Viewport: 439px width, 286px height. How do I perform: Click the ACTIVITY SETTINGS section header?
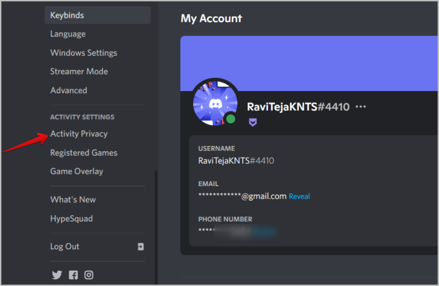(82, 117)
